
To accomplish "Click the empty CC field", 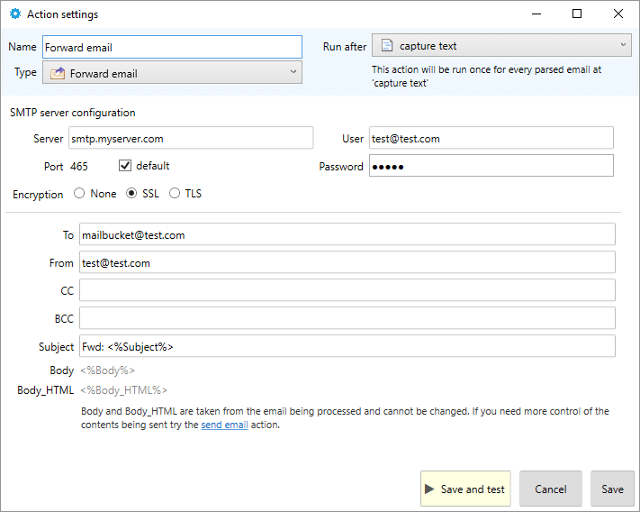I will (x=347, y=290).
